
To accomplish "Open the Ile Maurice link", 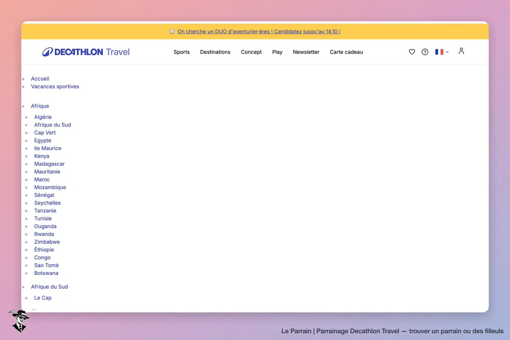I will click(x=48, y=148).
